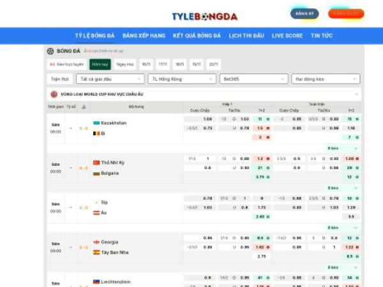
Task: Open the Tất cả giải đấu dropdown
Action: pyautogui.click(x=109, y=79)
